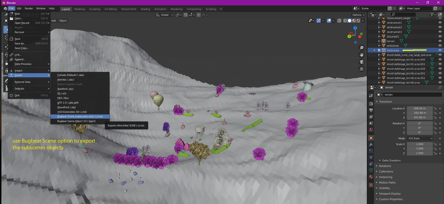
Task: Select Wavefront (.obj) in Export submenu
Action: pos(80,107)
